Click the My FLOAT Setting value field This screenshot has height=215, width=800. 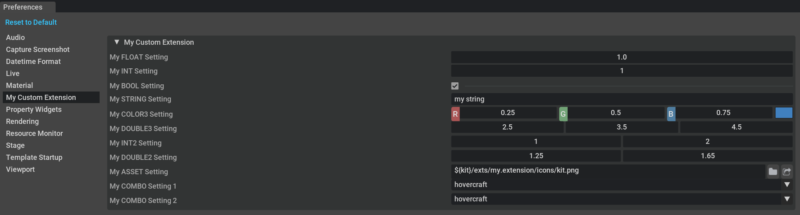point(622,57)
